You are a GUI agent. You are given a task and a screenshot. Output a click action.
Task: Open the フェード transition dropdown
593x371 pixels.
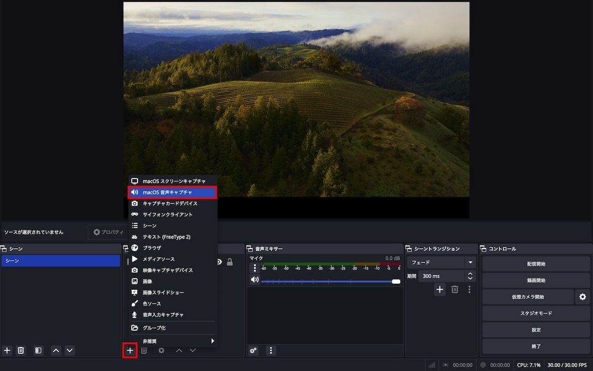click(441, 262)
